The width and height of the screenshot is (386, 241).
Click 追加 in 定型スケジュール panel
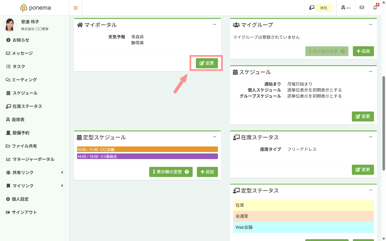pyautogui.click(x=207, y=172)
